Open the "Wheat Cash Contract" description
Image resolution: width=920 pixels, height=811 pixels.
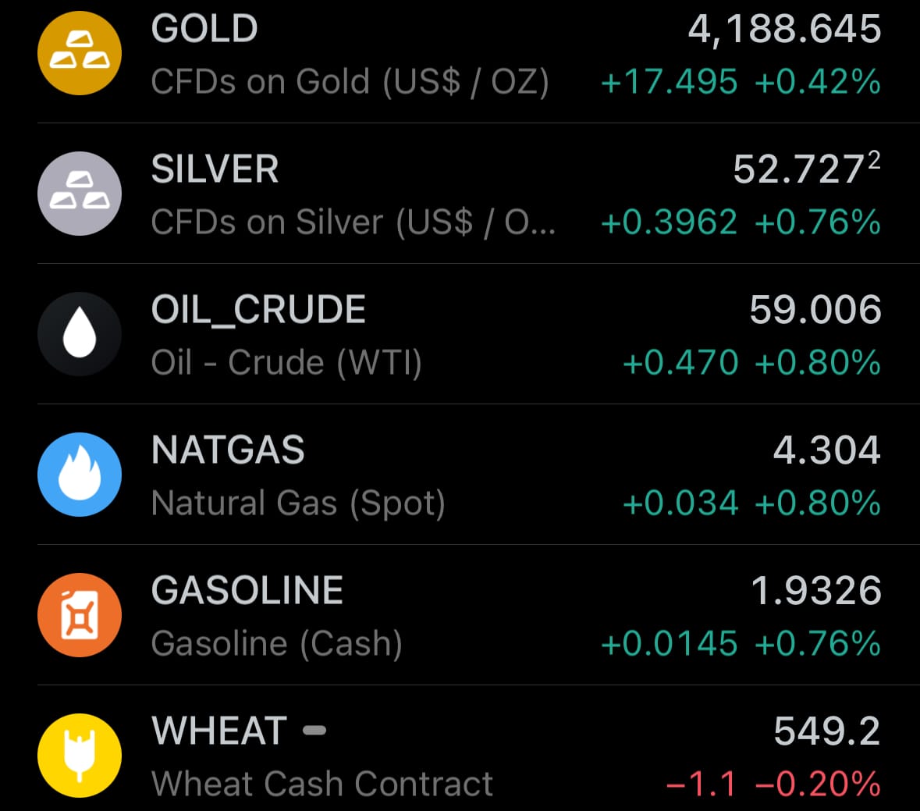[x=322, y=784]
